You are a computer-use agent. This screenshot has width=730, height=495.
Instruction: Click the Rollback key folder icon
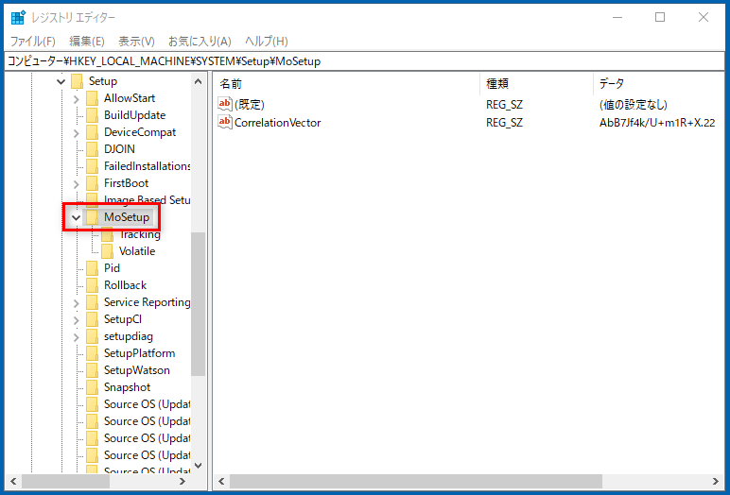click(x=92, y=285)
